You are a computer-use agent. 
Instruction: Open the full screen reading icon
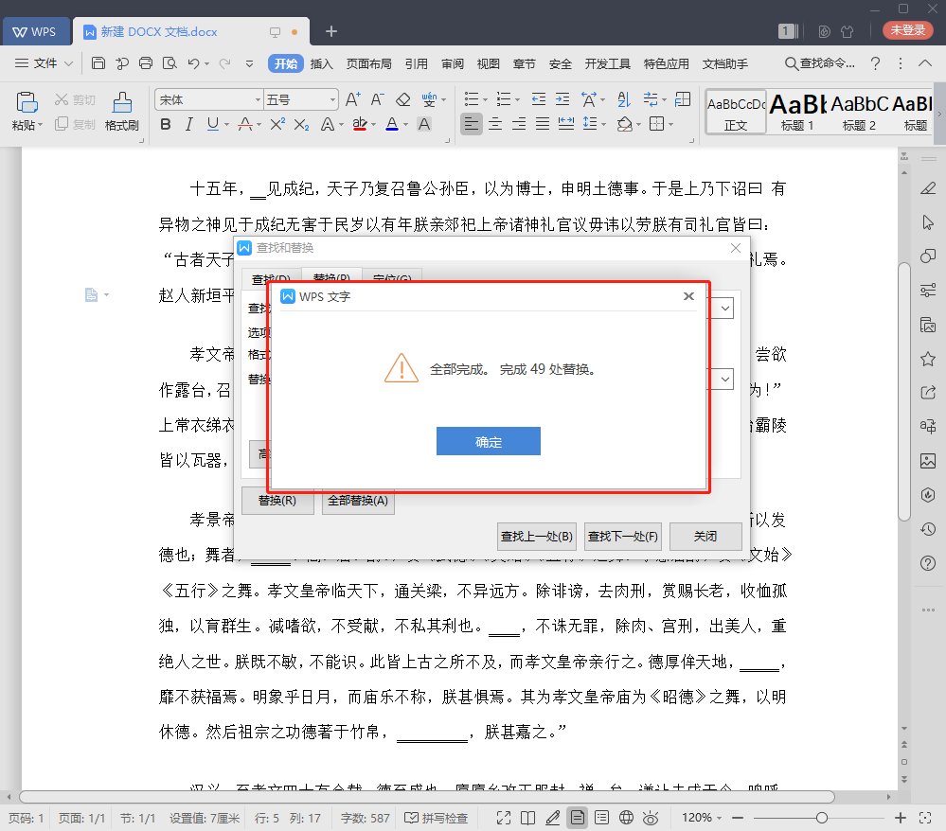pos(505,817)
